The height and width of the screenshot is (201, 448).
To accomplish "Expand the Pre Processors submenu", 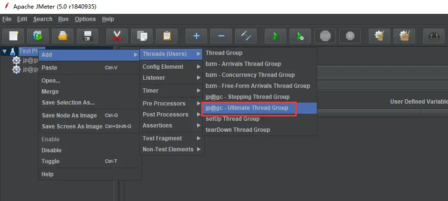I will tap(172, 104).
